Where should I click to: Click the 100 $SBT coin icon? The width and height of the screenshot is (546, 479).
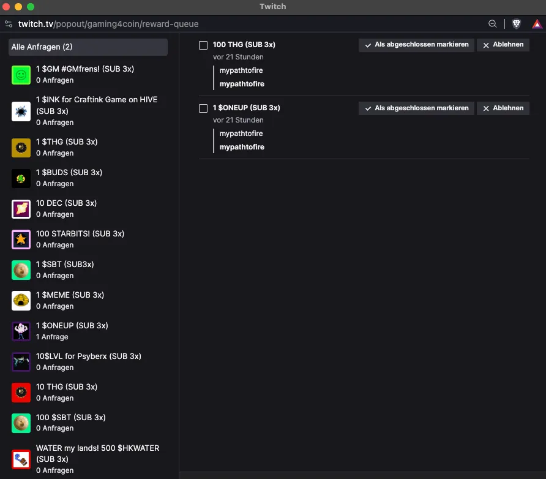tap(21, 423)
